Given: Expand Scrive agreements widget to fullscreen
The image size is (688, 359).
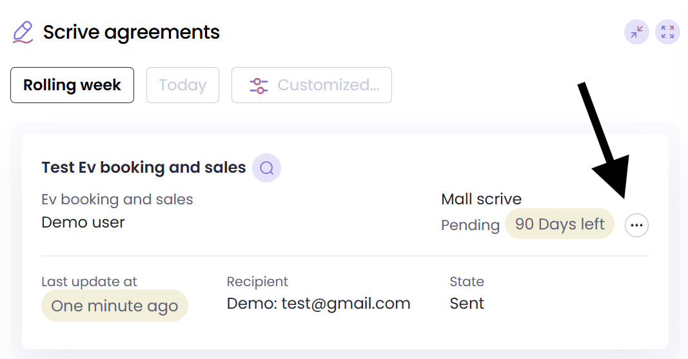Looking at the screenshot, I should click(x=667, y=32).
